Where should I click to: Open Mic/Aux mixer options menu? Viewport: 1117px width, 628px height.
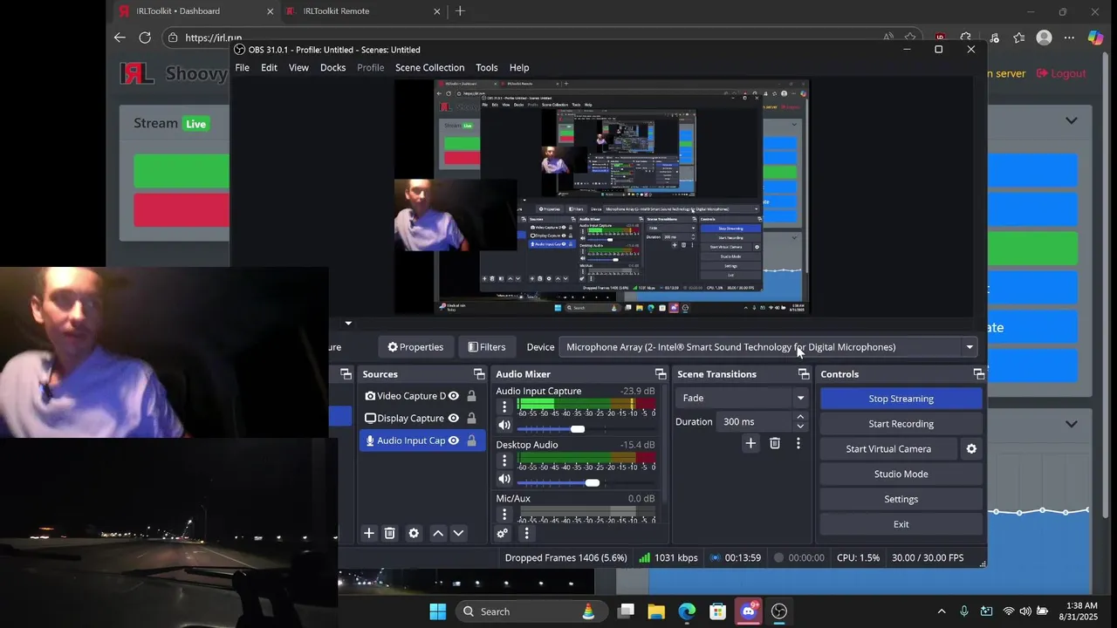[504, 514]
